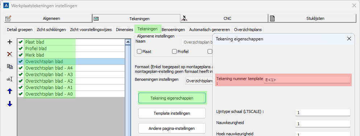Click the Tekening nummer template field
Viewport: 360px width, 136px height.
point(307,80)
